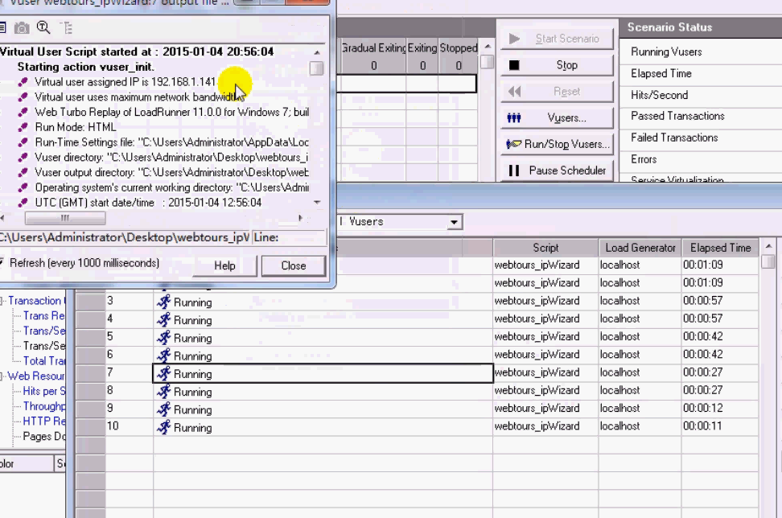Click icon beside 'Web Turbo Replay' line

23,112
